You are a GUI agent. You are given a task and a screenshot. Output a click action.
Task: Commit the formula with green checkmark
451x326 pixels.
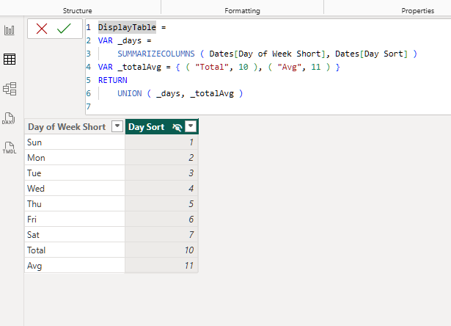[x=64, y=29]
